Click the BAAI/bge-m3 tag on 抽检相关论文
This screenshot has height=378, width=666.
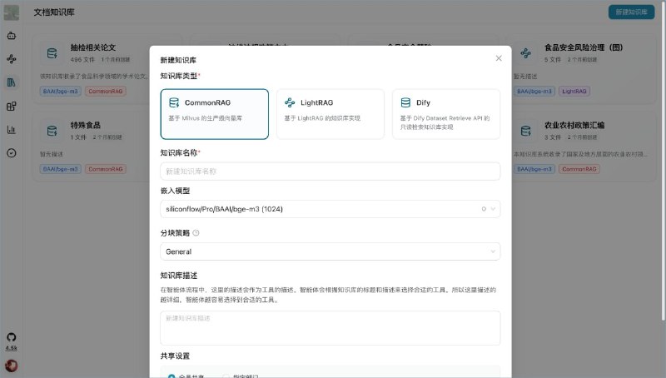[x=60, y=91]
